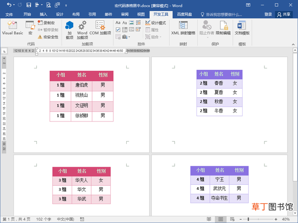The image size is (298, 223).
Task: Switch to the References (引用) tab
Action: (92, 14)
